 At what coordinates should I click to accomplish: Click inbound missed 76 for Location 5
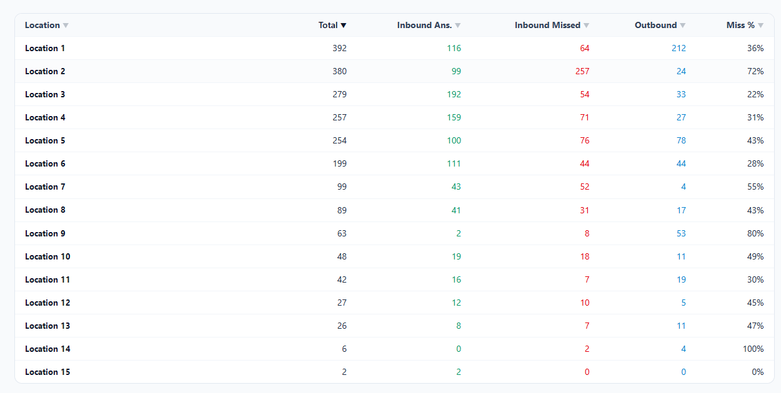click(x=585, y=140)
